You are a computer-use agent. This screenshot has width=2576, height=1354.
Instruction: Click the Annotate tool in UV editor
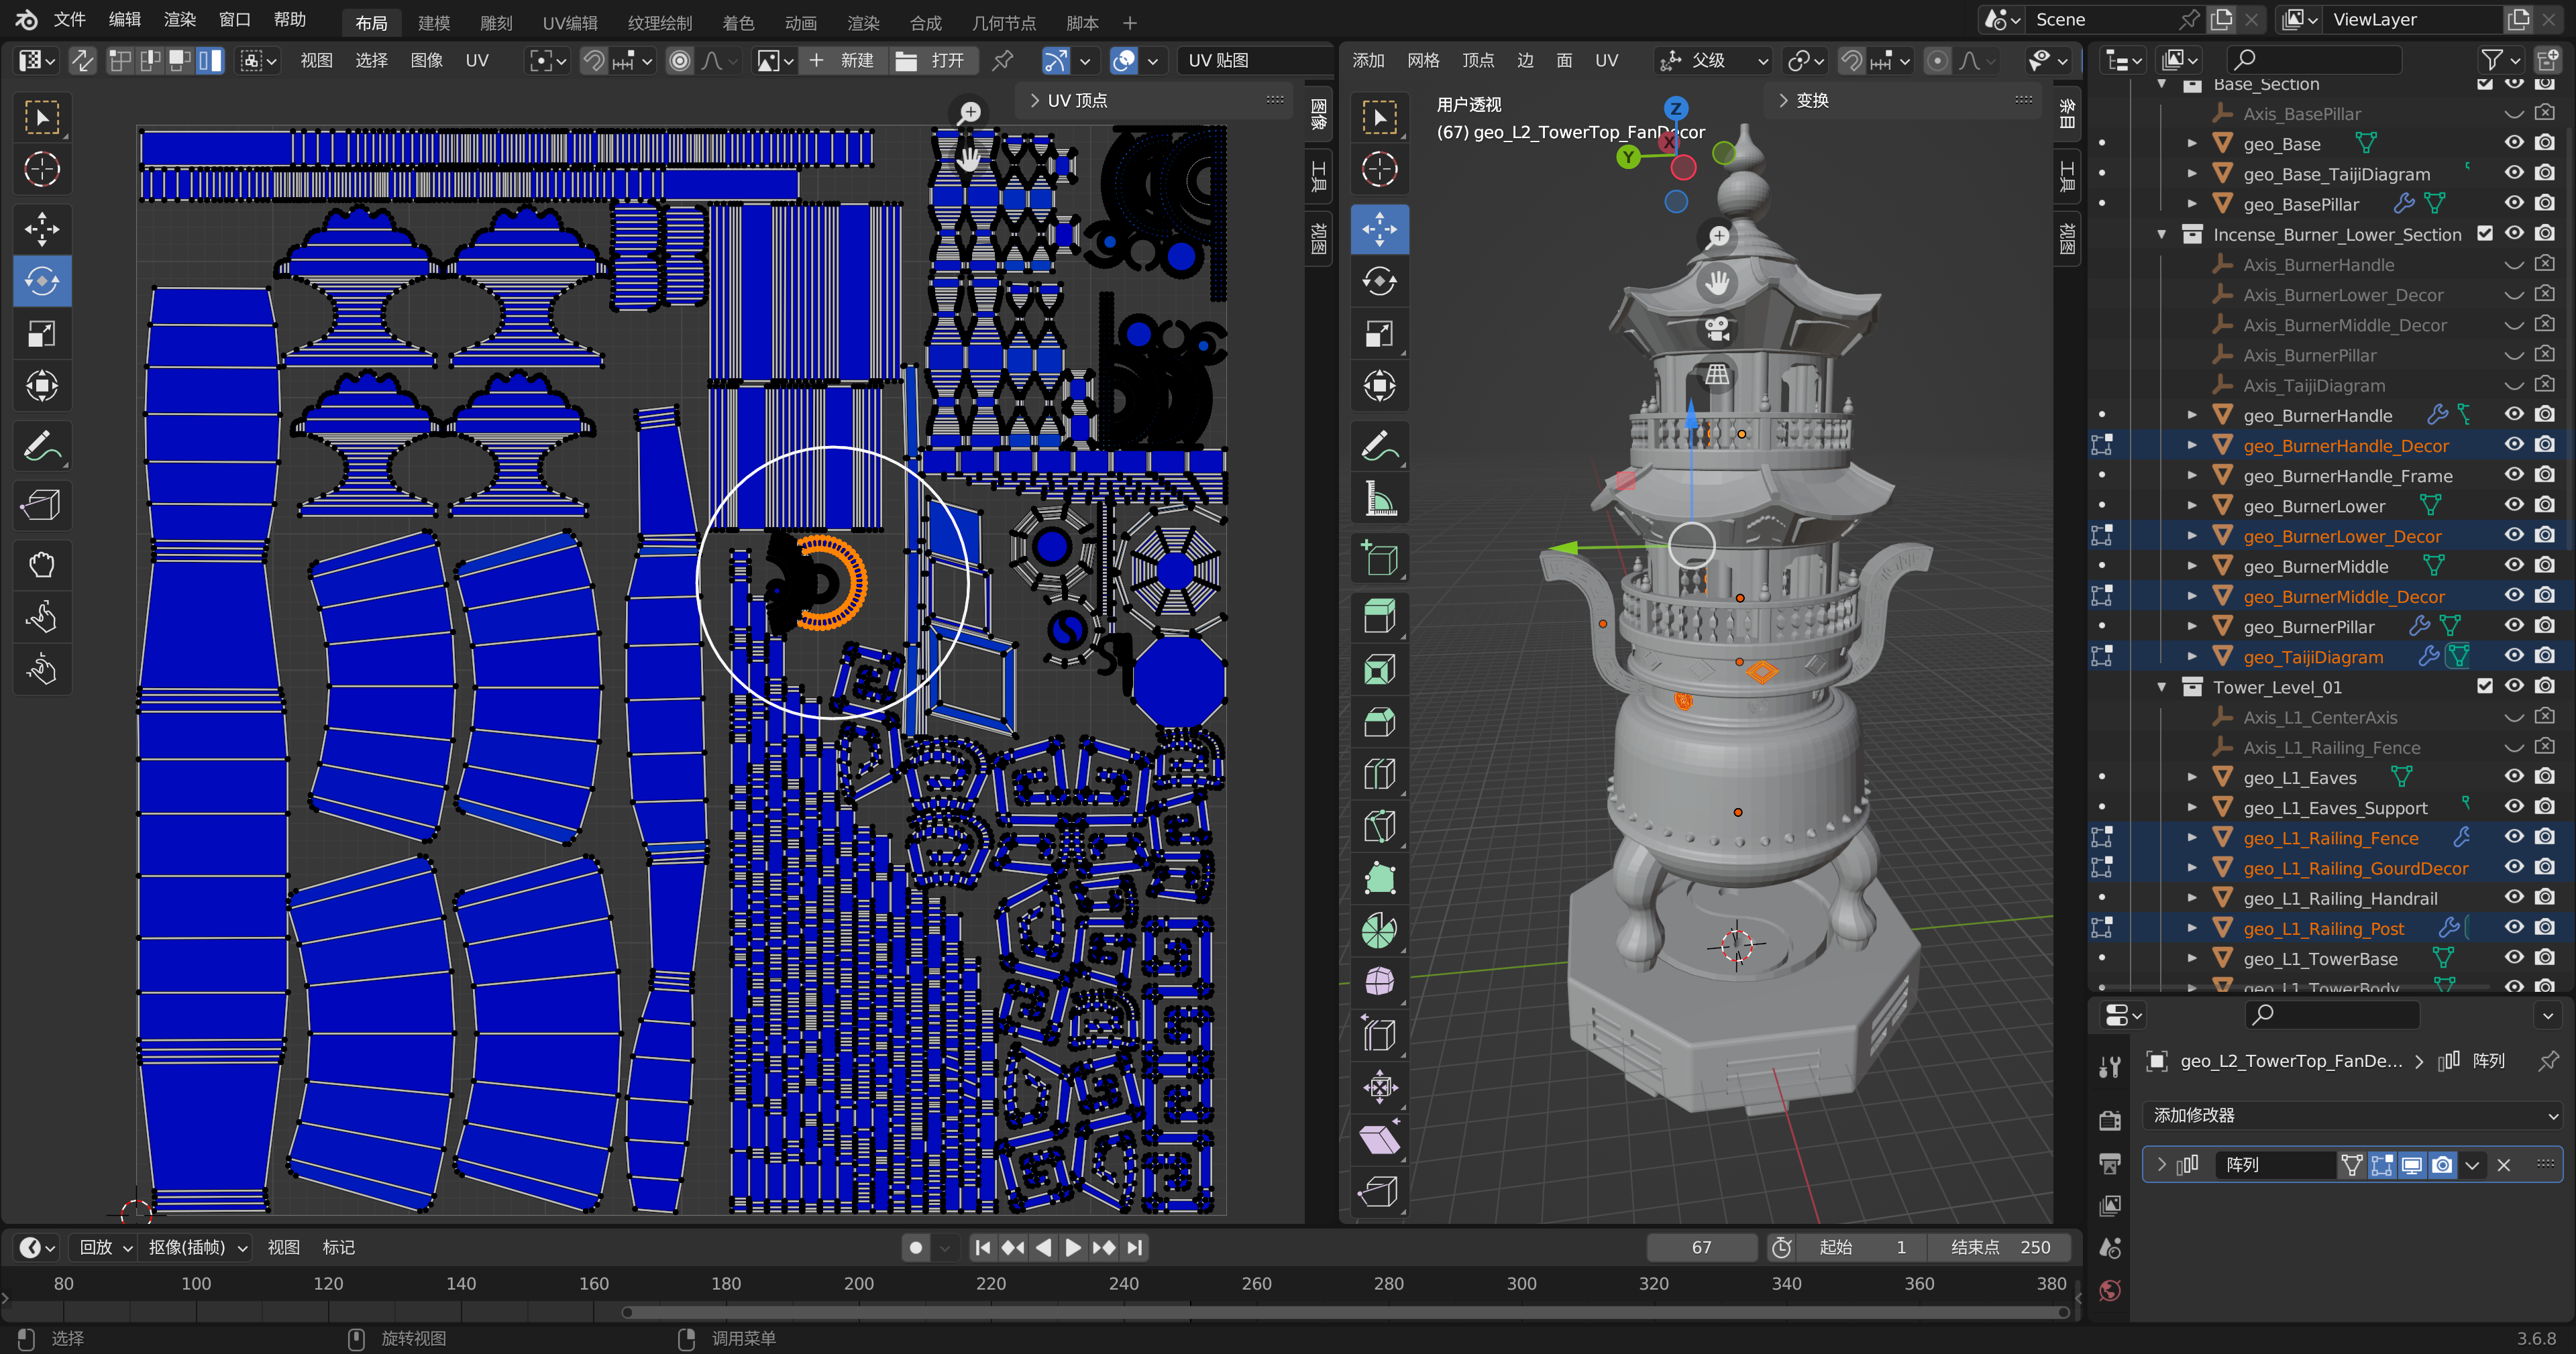click(42, 446)
